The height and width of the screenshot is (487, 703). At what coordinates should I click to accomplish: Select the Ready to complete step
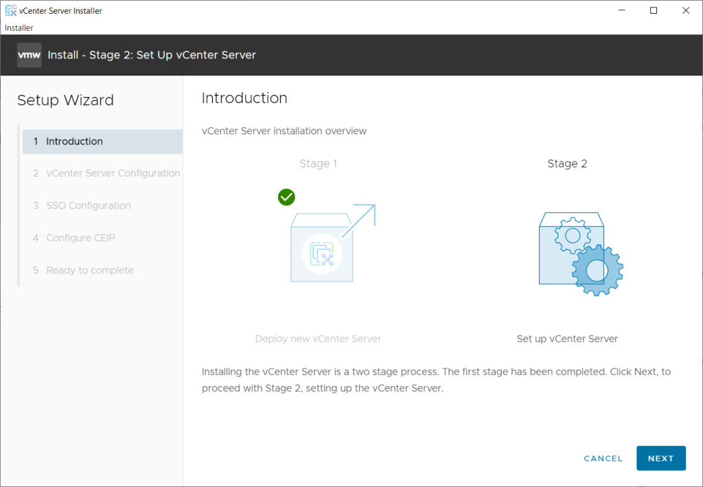point(89,270)
